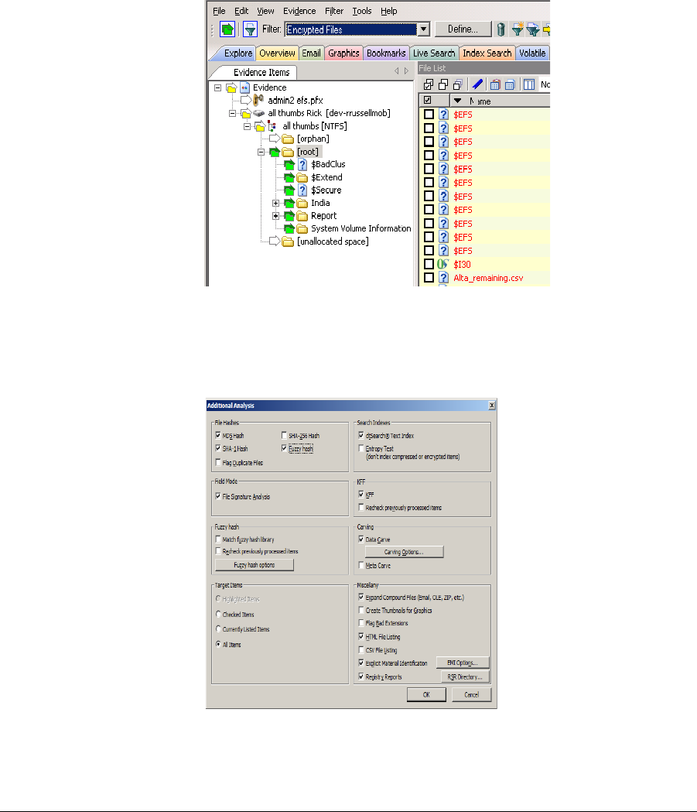Select the Checked Items radio button

click(218, 614)
